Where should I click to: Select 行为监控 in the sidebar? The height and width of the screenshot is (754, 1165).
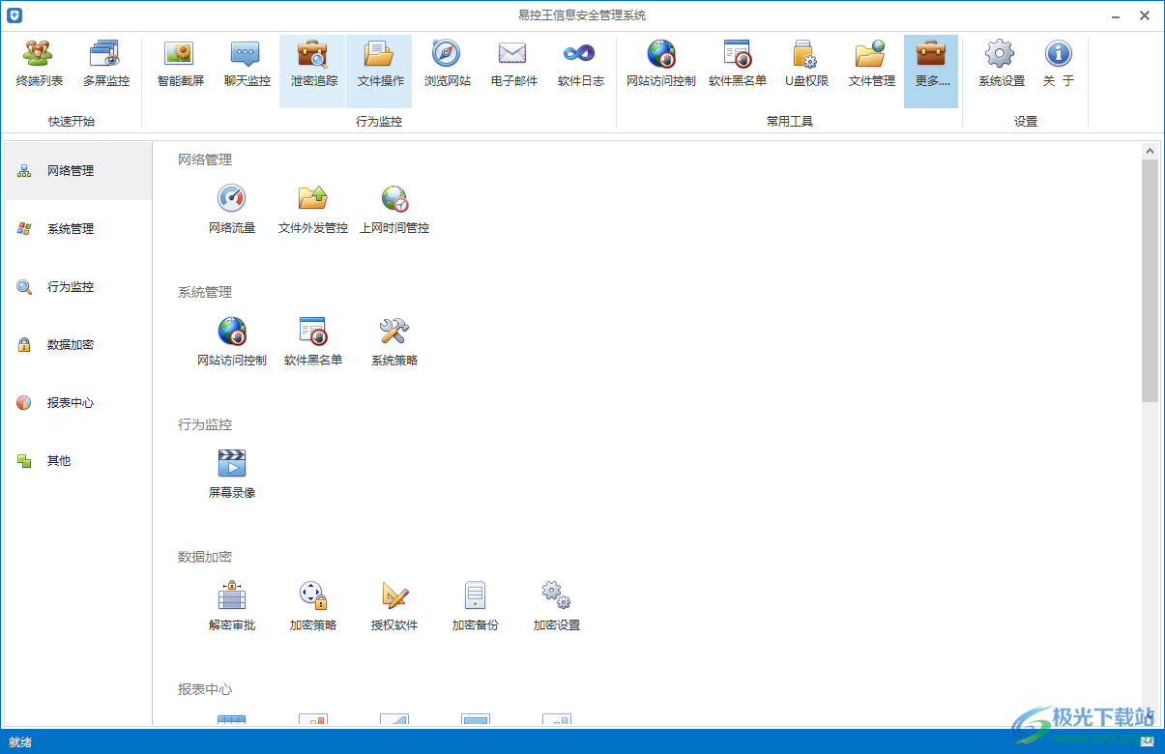(x=78, y=287)
